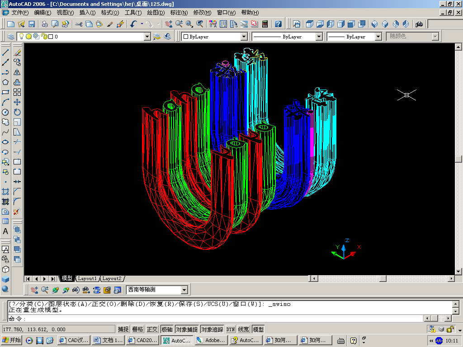463x347 pixels.
Task: Open the ByLayer linetype dropdown
Action: [319, 37]
